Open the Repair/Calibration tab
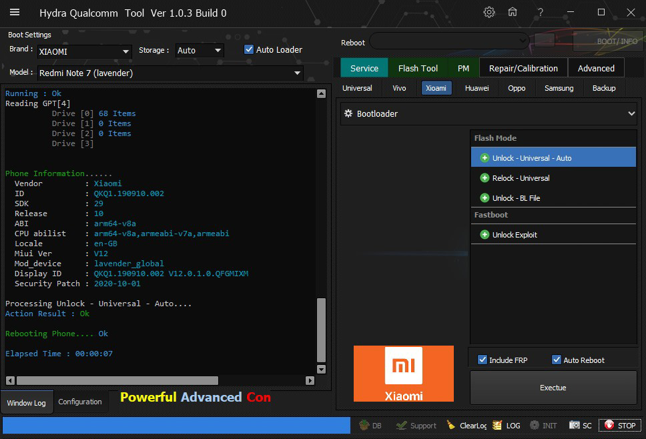 [523, 68]
